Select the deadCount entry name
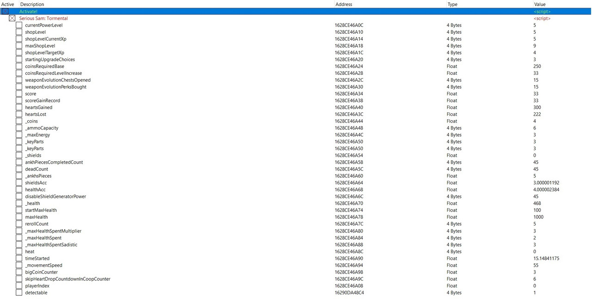The height and width of the screenshot is (299, 592). point(37,169)
